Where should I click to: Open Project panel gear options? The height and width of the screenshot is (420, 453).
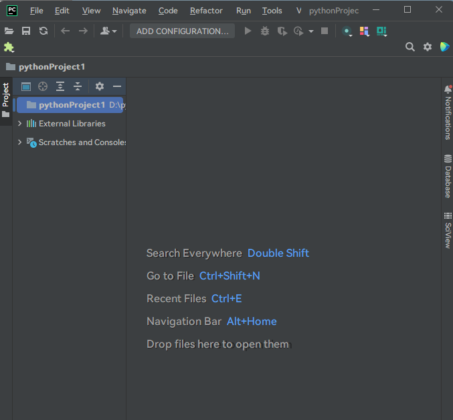coord(100,86)
